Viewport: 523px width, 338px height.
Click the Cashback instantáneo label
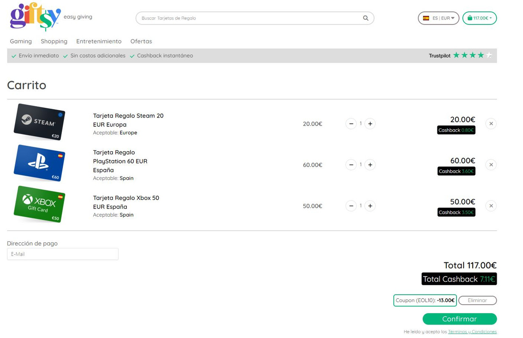(x=165, y=56)
